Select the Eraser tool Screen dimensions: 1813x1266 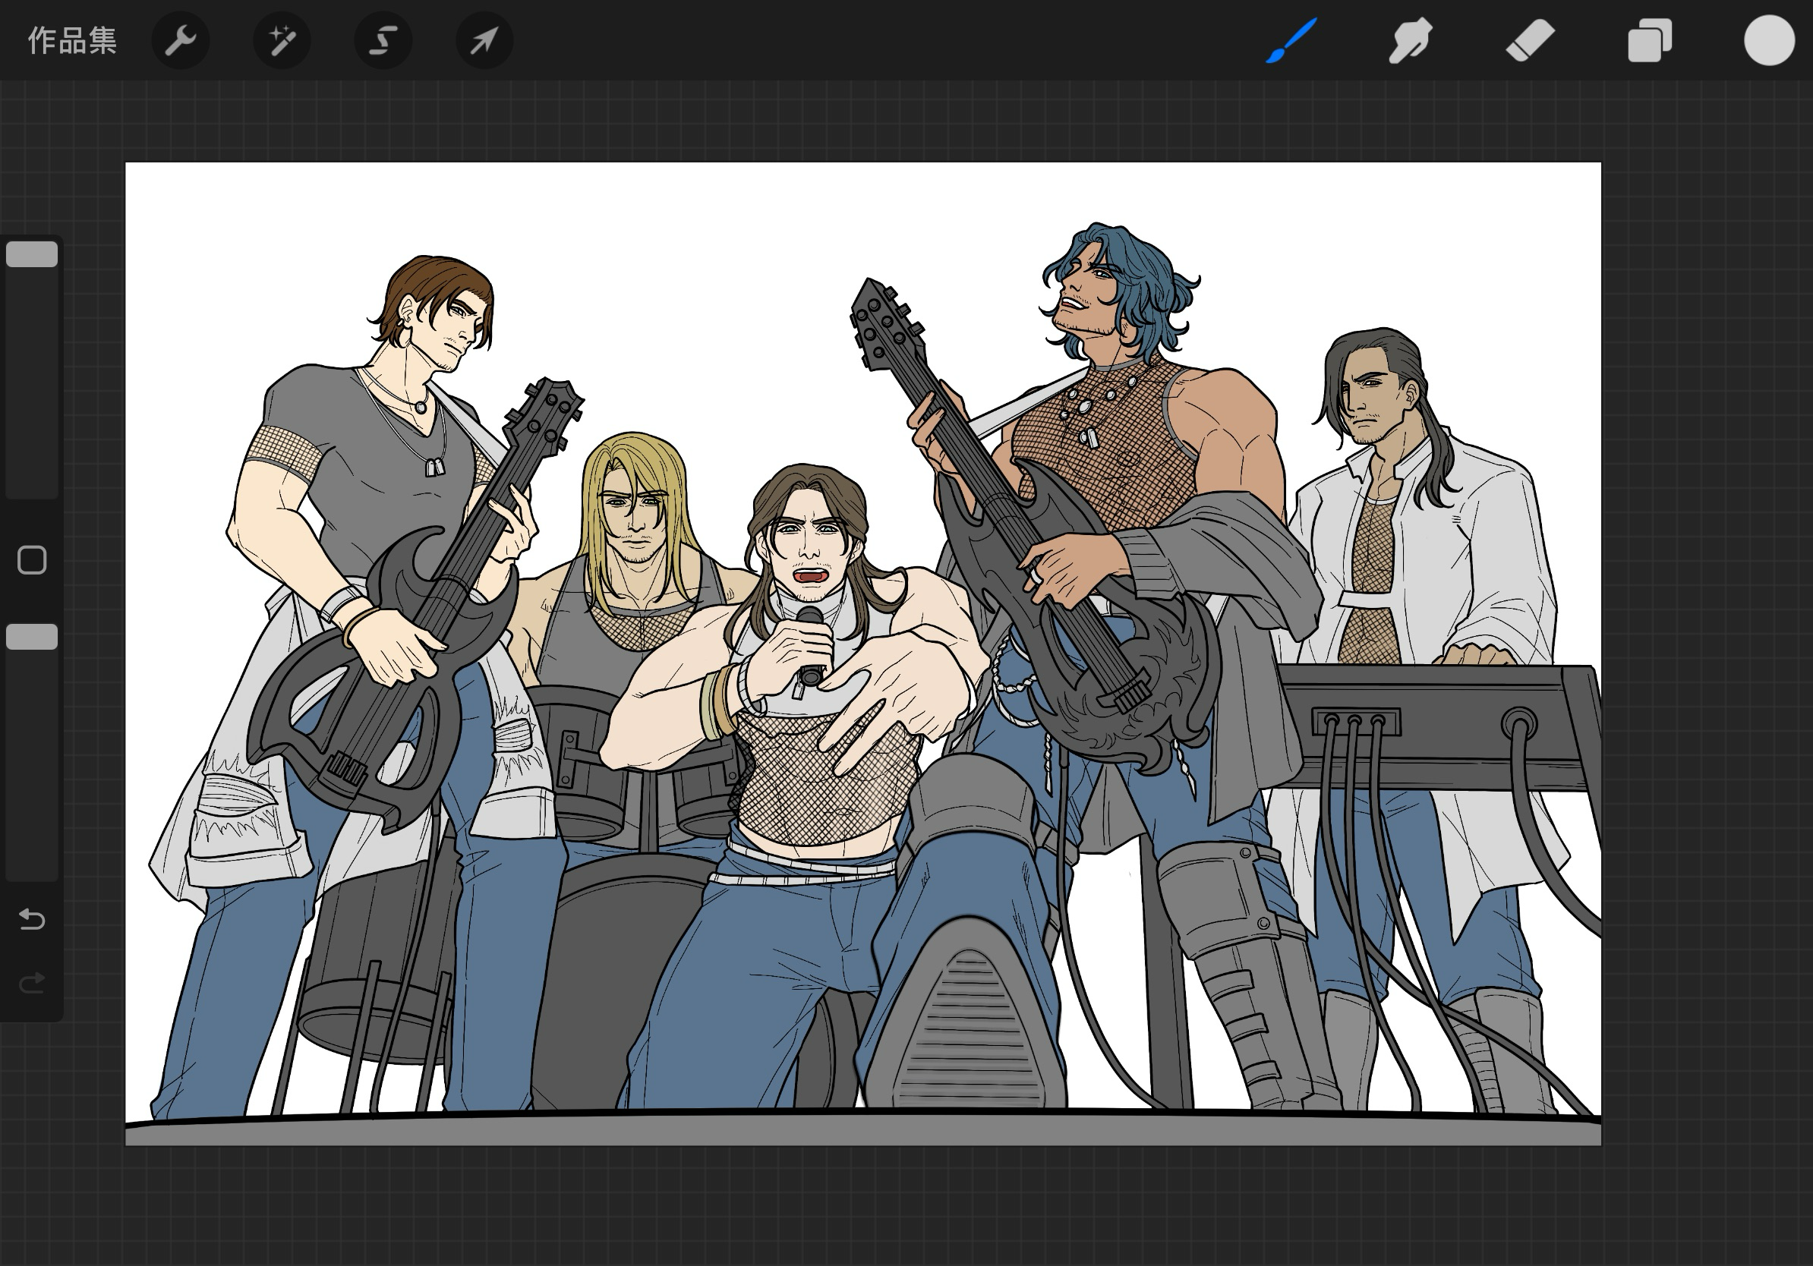[x=1530, y=40]
